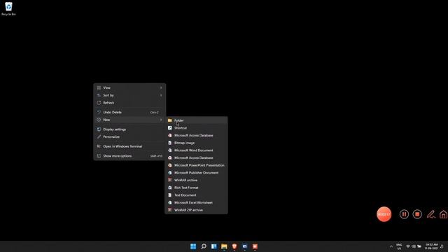Select Open in Windows Terminal
This screenshot has height=252, width=448.
(129, 146)
